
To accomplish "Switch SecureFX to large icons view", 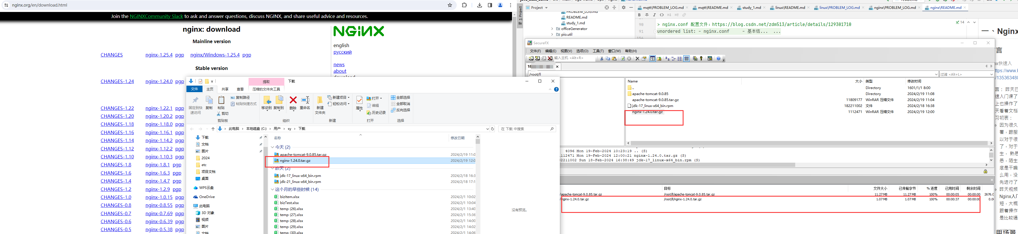I will 667,58.
